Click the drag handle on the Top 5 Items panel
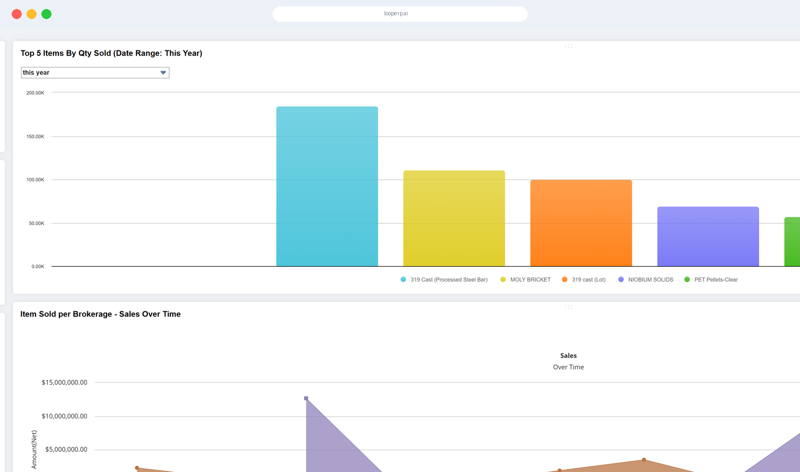The width and height of the screenshot is (800, 472). [x=568, y=46]
